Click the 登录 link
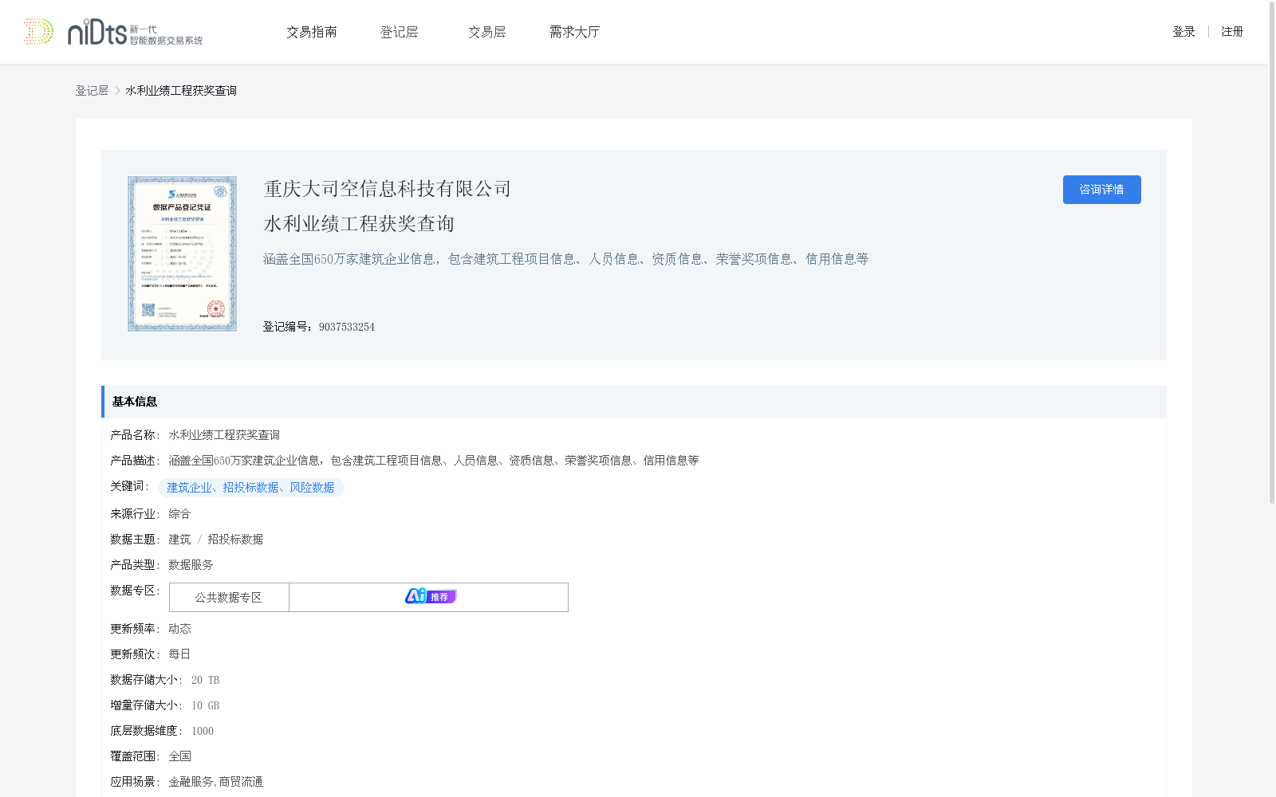1276x797 pixels. pos(1183,32)
